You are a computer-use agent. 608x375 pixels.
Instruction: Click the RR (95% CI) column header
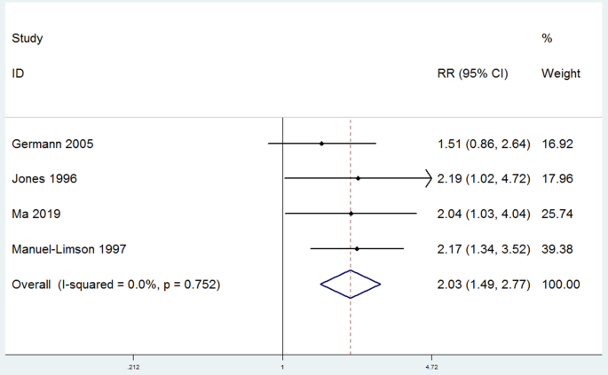(473, 74)
